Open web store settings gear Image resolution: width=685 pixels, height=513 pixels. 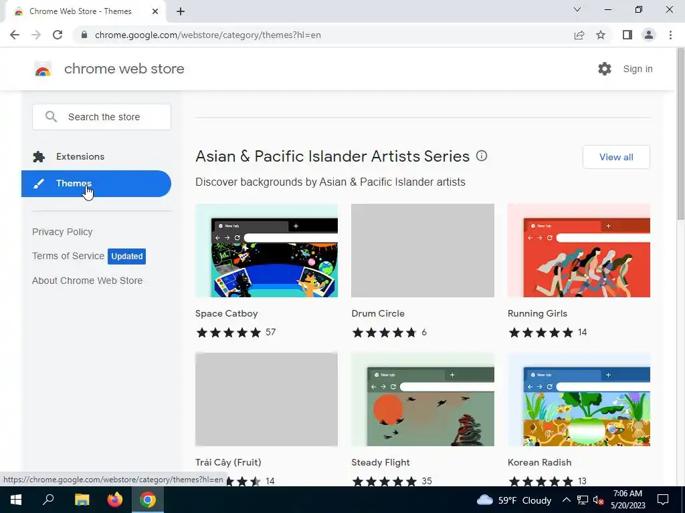point(605,69)
